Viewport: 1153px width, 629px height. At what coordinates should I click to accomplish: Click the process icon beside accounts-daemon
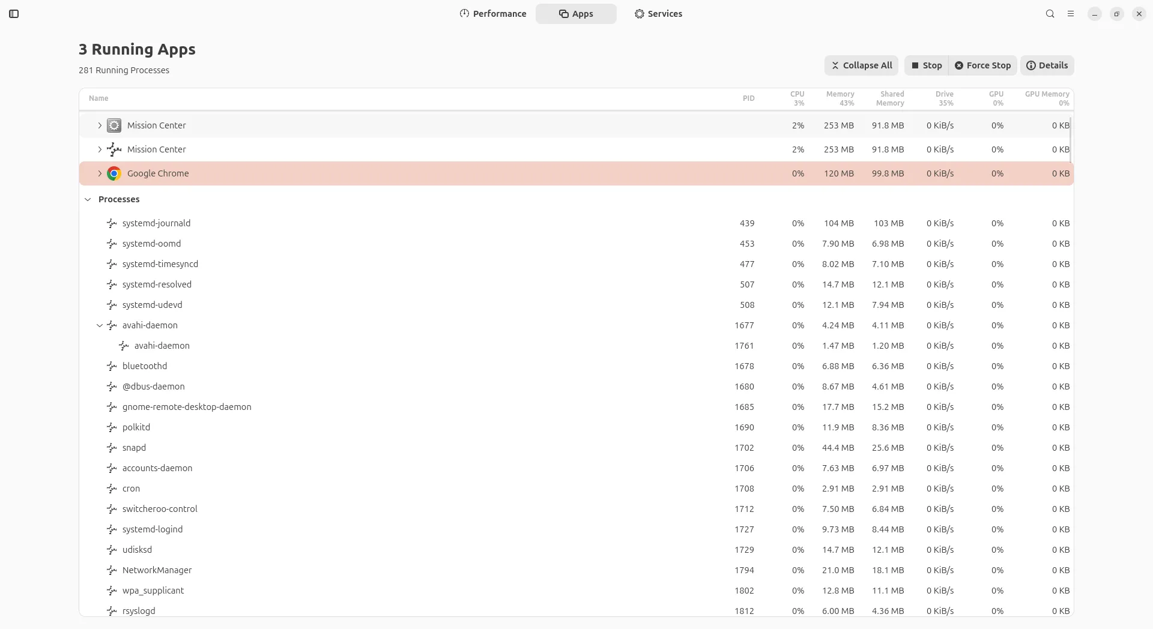click(112, 468)
